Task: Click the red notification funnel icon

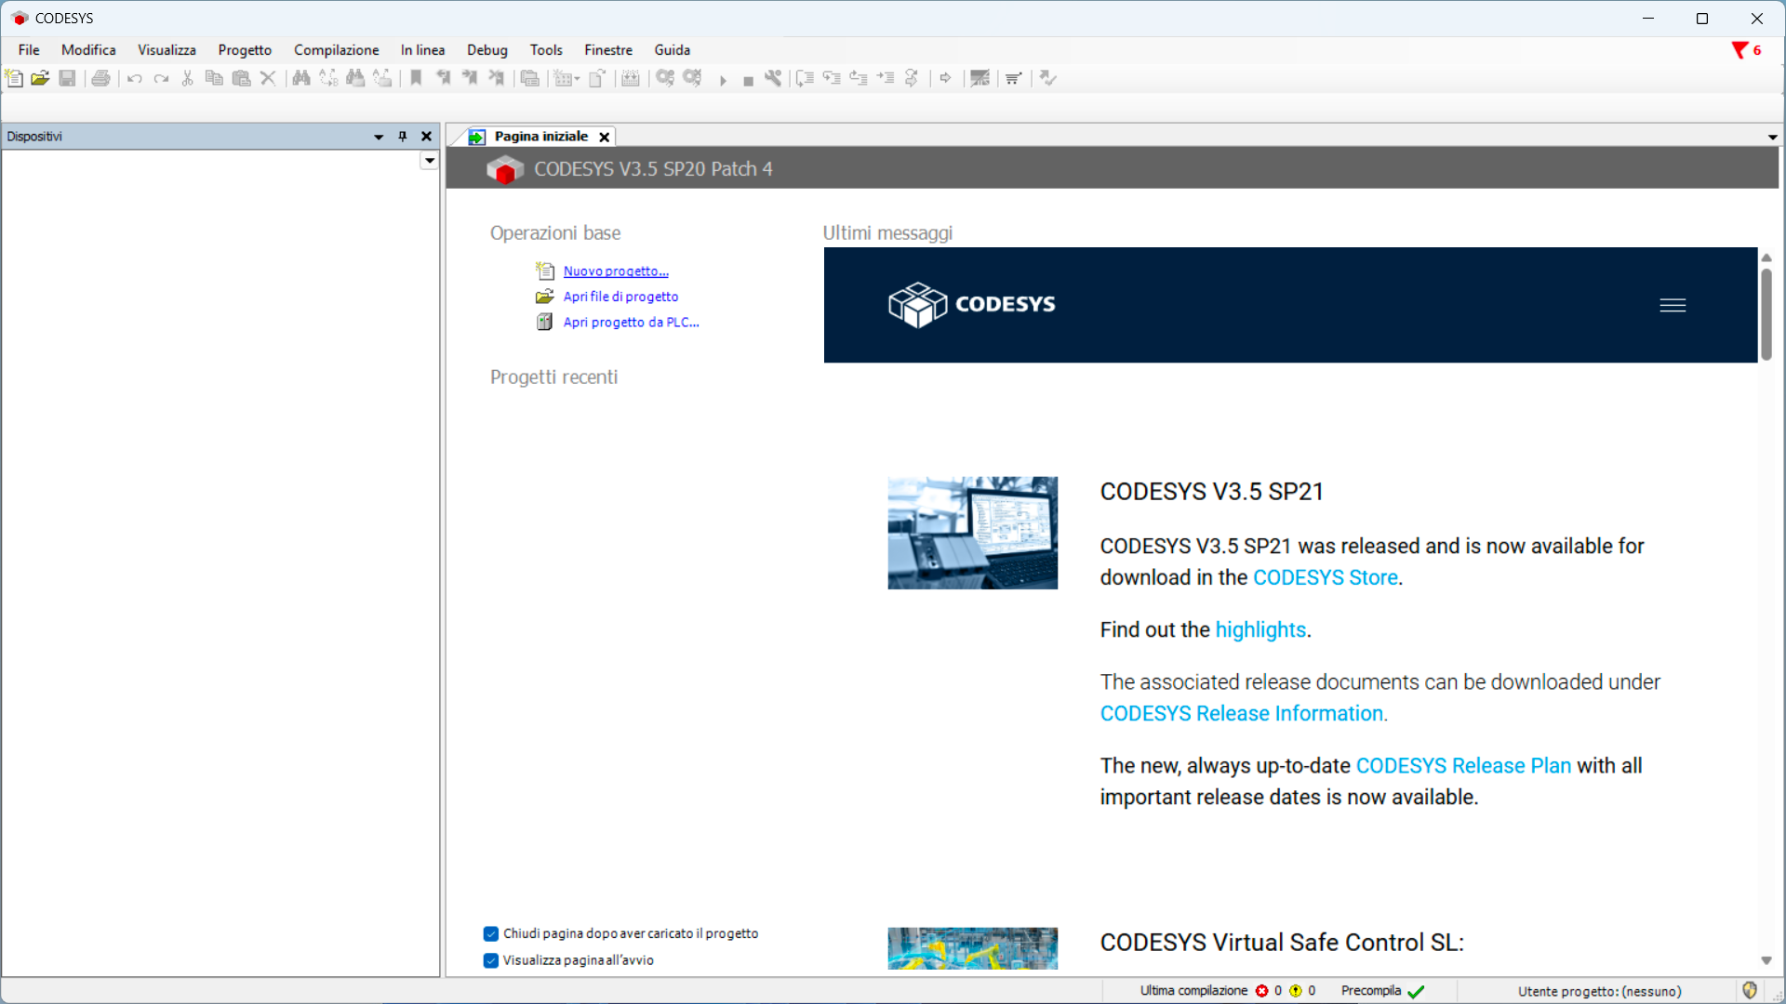Action: coord(1739,50)
